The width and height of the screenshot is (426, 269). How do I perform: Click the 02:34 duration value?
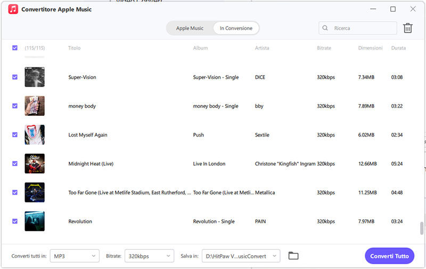point(397,135)
